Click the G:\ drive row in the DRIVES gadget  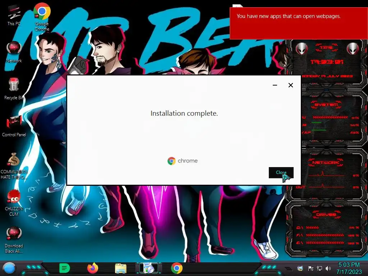pos(327,243)
